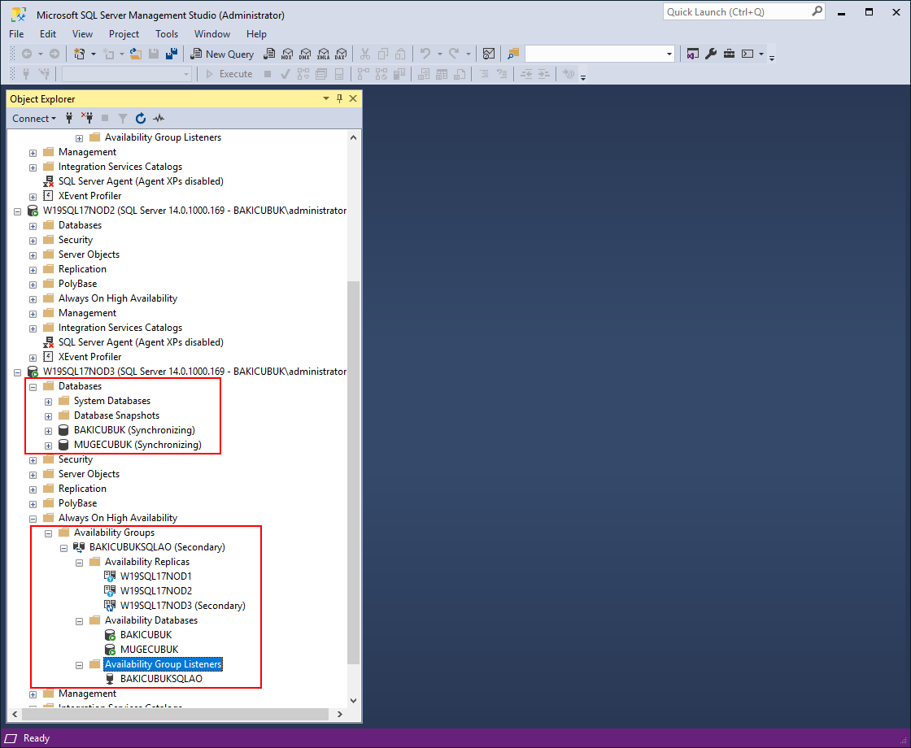Collapse the BAKICUBUKSQLAO (Secondary) group

tap(64, 548)
